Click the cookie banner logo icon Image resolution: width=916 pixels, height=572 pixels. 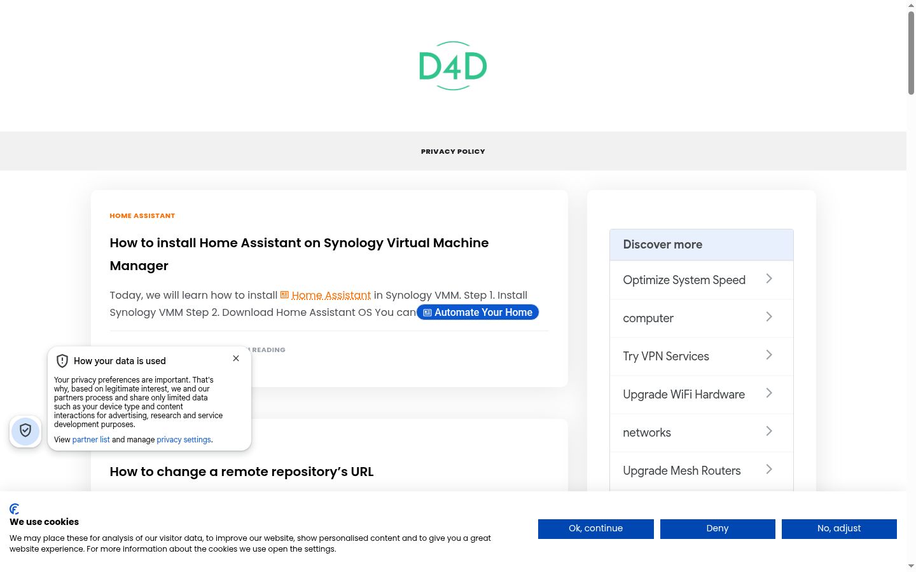pos(15,509)
